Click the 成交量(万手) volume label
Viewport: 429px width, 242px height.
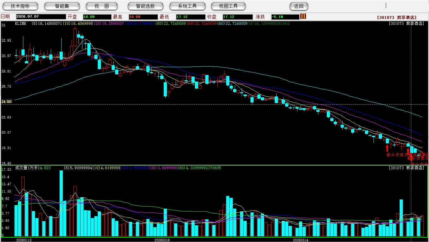27,168
